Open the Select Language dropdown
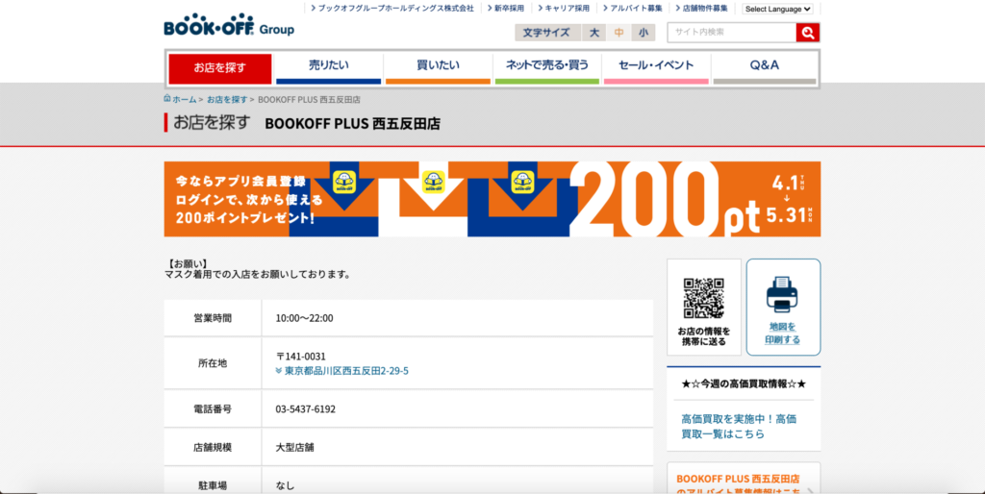 tap(777, 9)
